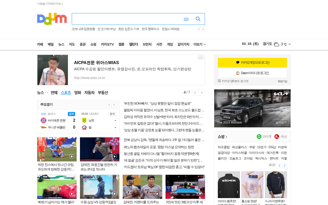Go to previous shopping page

280,166
